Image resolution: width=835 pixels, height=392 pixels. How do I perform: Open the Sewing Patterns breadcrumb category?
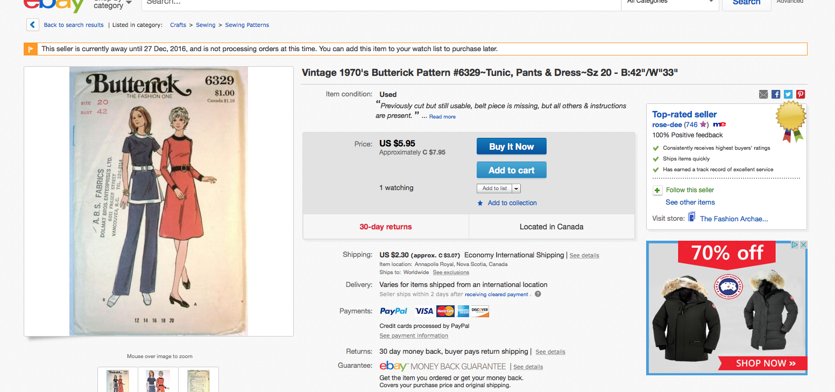pos(247,25)
